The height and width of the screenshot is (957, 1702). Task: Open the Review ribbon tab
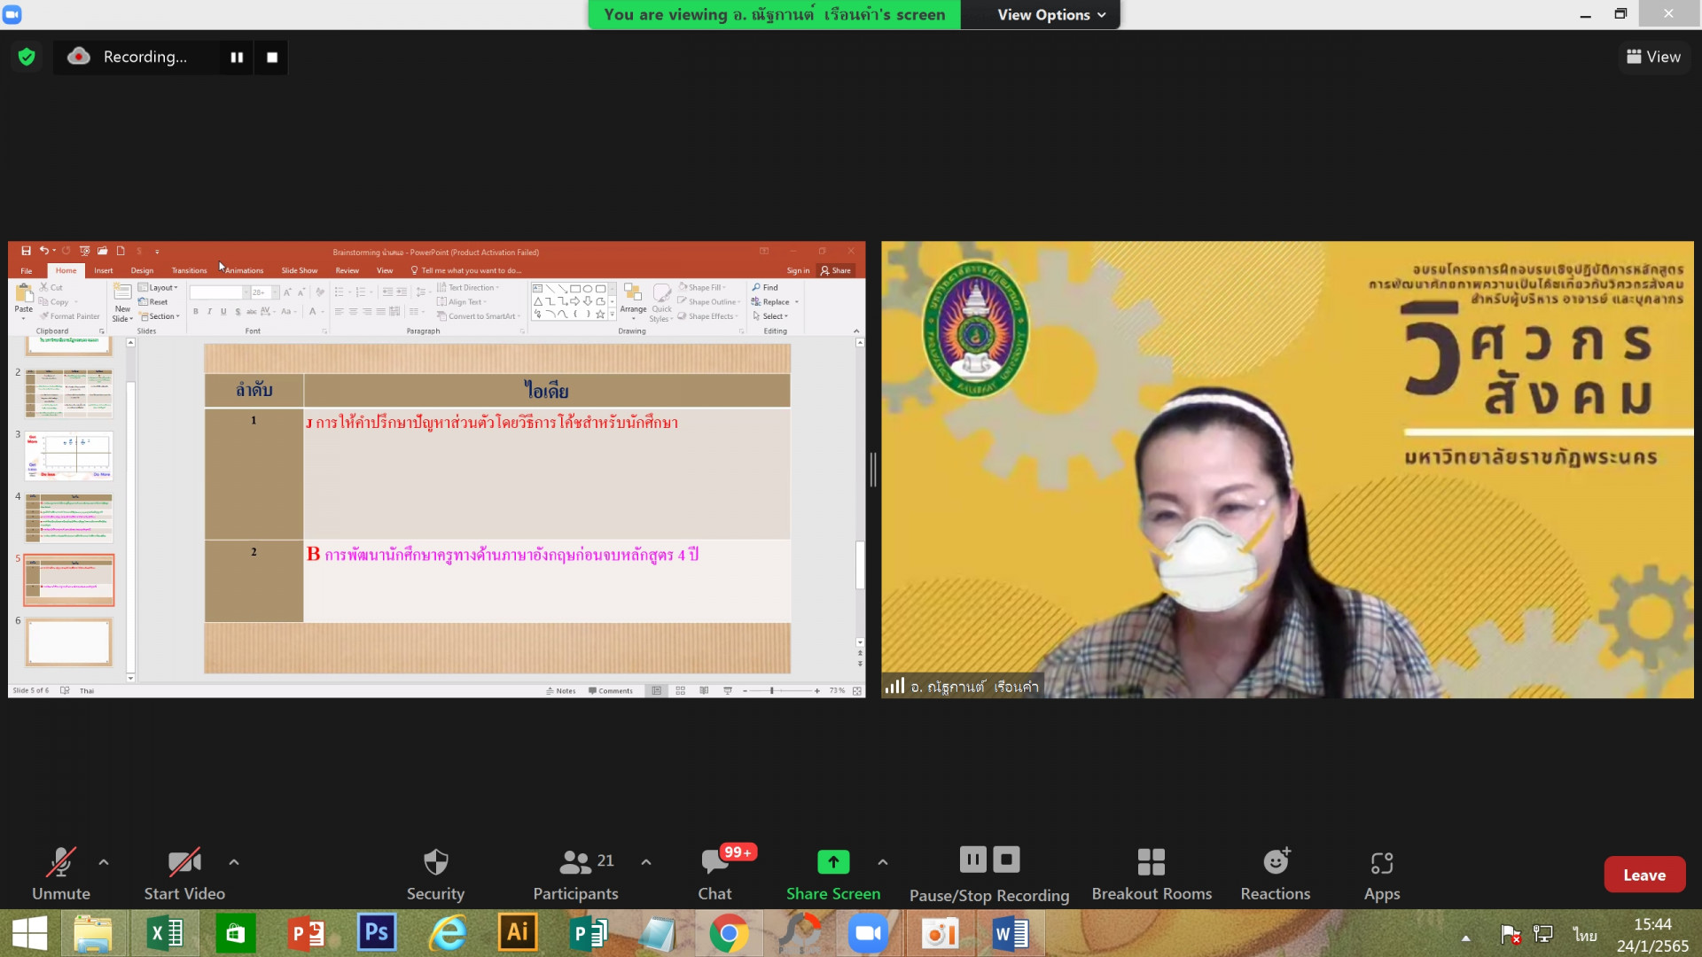(x=347, y=271)
